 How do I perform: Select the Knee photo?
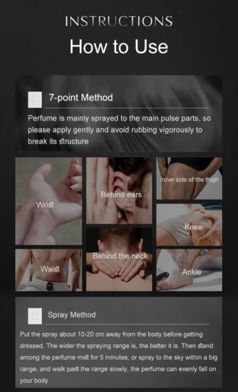pos(189,225)
